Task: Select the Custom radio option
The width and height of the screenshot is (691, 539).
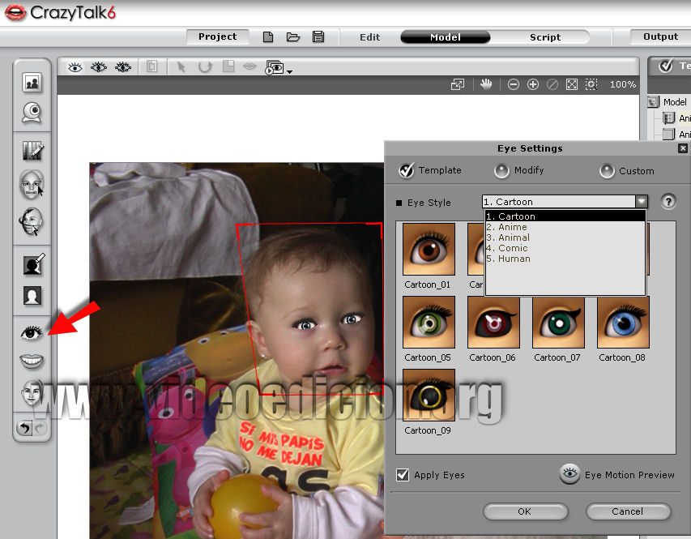Action: point(608,171)
